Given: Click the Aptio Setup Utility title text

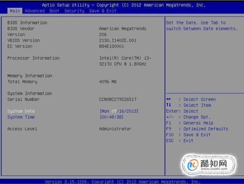Looking at the screenshot, I should tap(124, 5).
